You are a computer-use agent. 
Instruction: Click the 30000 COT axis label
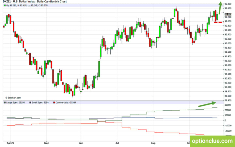pos(227,105)
